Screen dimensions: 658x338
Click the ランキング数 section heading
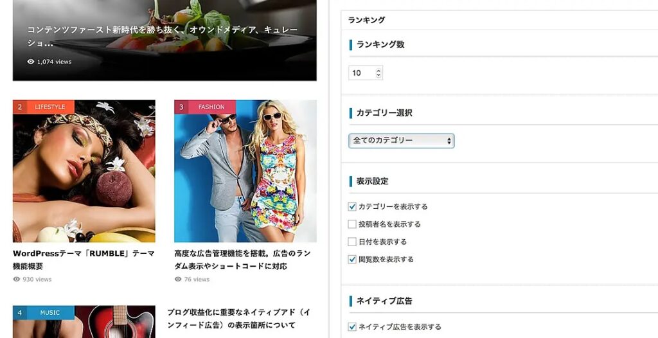coord(380,44)
